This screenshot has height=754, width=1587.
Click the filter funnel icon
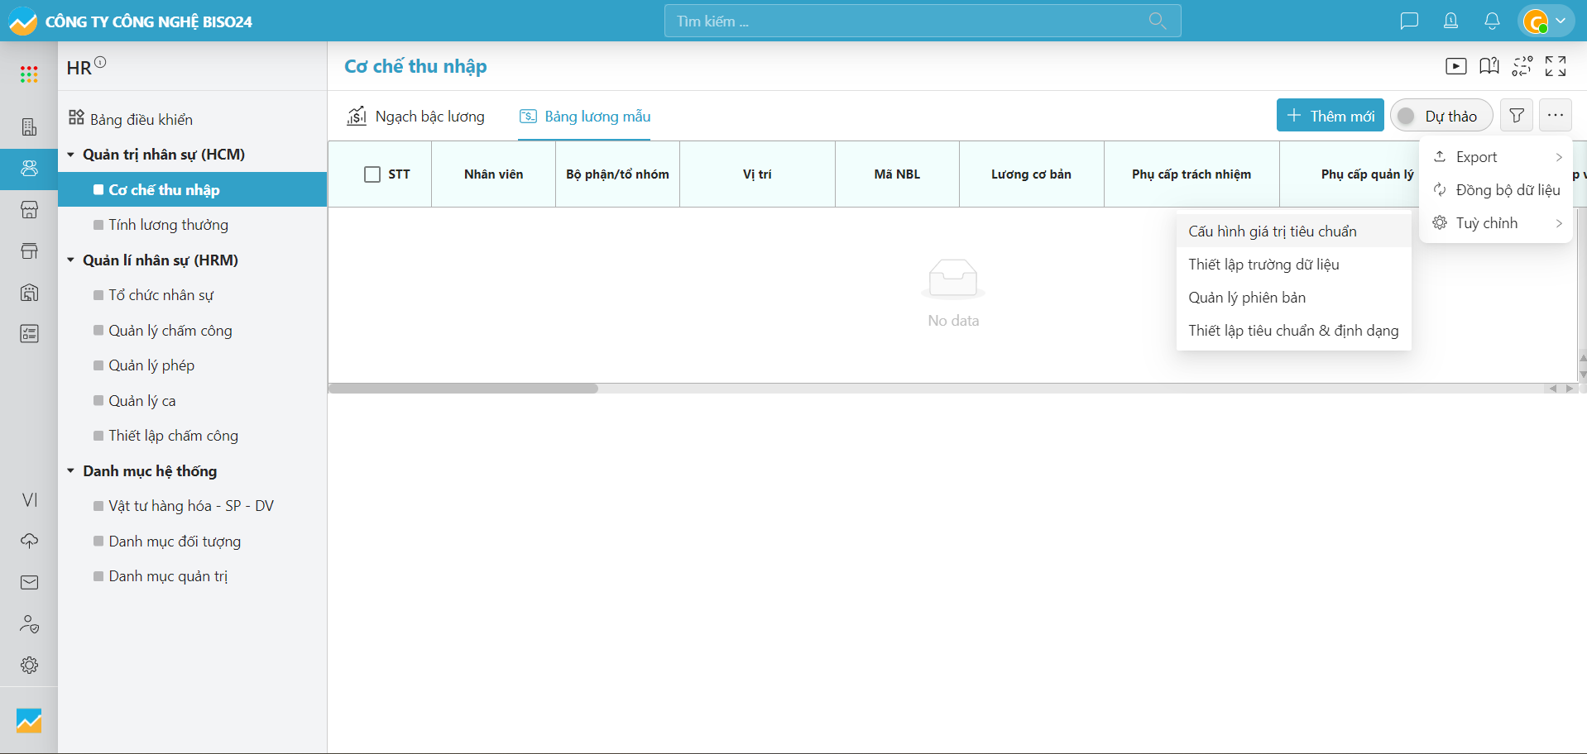tap(1516, 116)
